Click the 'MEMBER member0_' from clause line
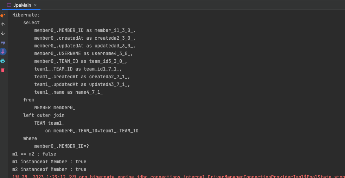Viewport: 345px width, 178px height. (x=55, y=108)
